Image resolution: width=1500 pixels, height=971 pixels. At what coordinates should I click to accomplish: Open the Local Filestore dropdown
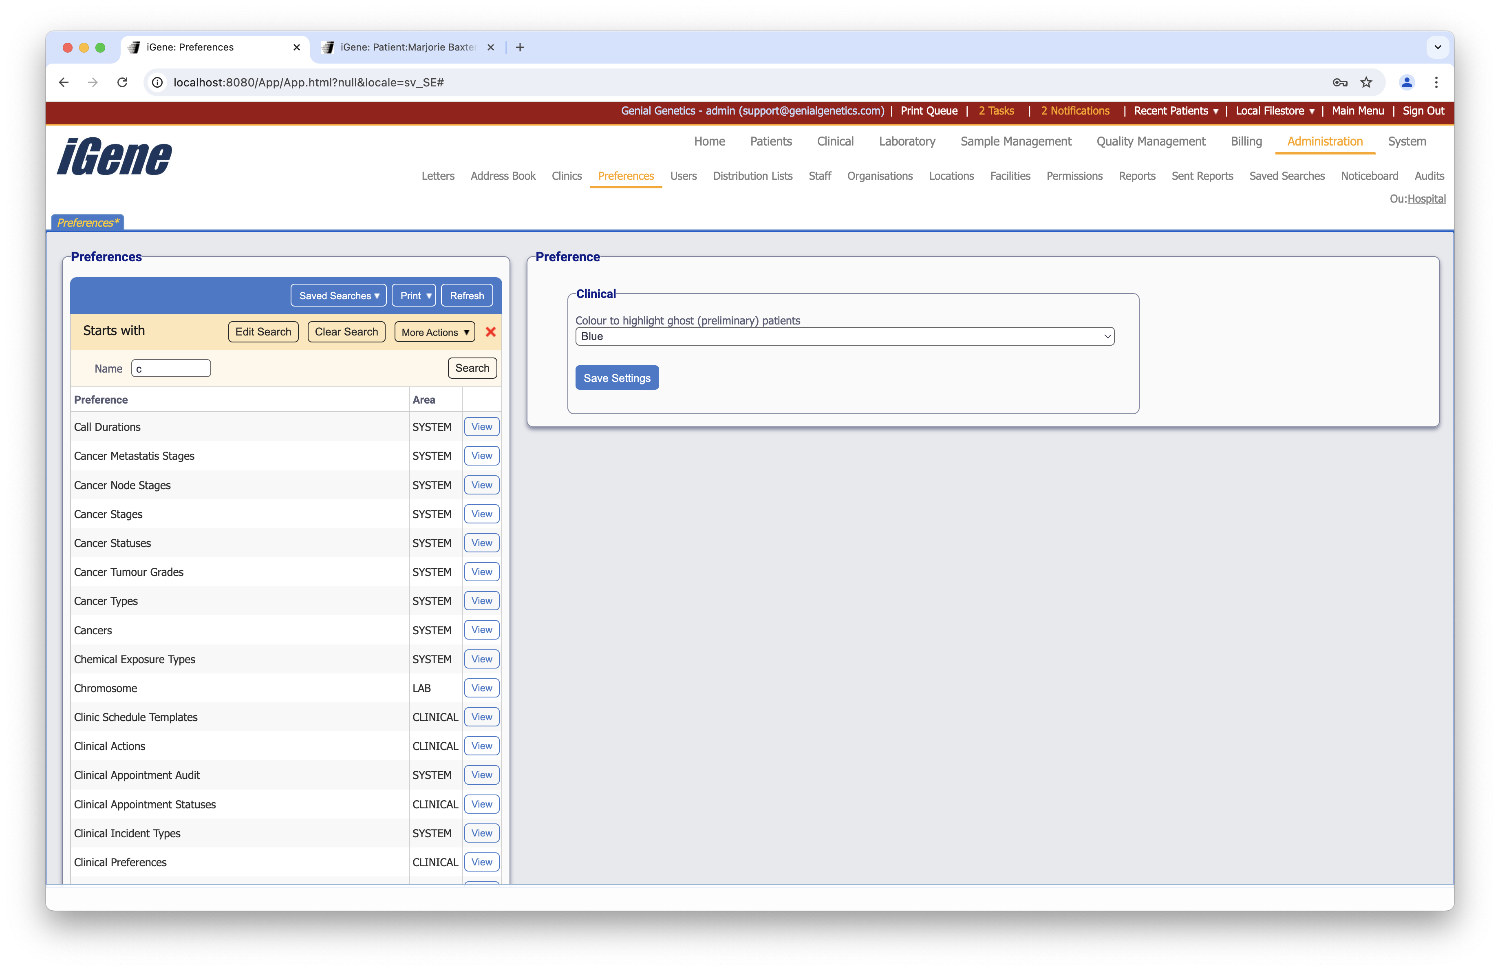[x=1274, y=111]
